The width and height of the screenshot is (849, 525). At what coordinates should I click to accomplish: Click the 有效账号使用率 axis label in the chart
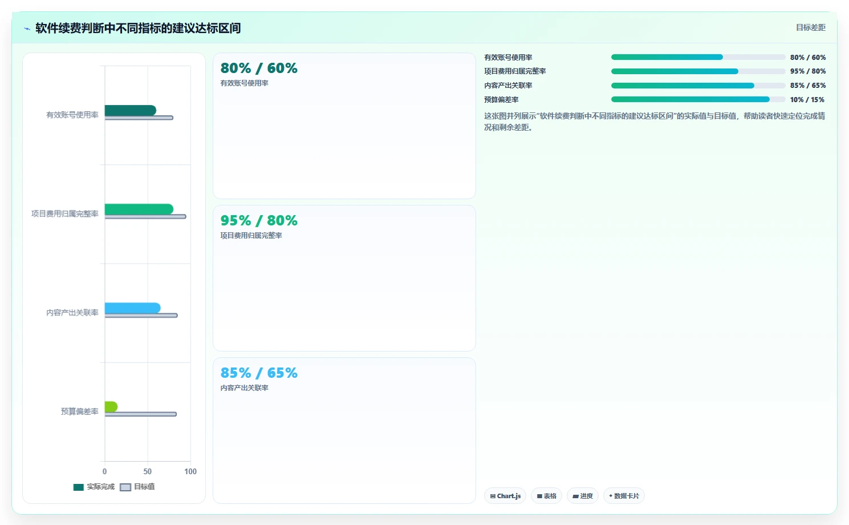click(x=72, y=115)
